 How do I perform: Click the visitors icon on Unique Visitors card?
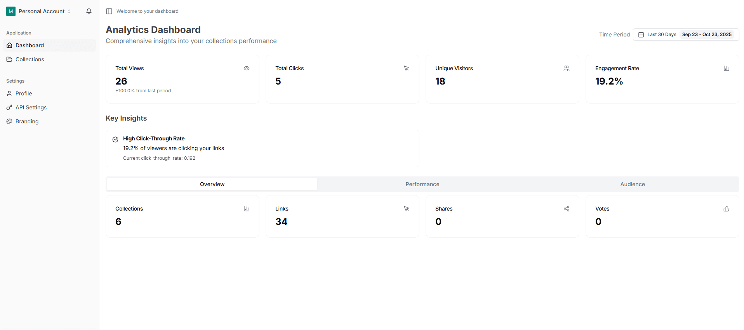click(567, 68)
